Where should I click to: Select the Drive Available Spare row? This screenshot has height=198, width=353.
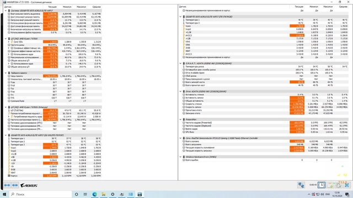[265, 73]
